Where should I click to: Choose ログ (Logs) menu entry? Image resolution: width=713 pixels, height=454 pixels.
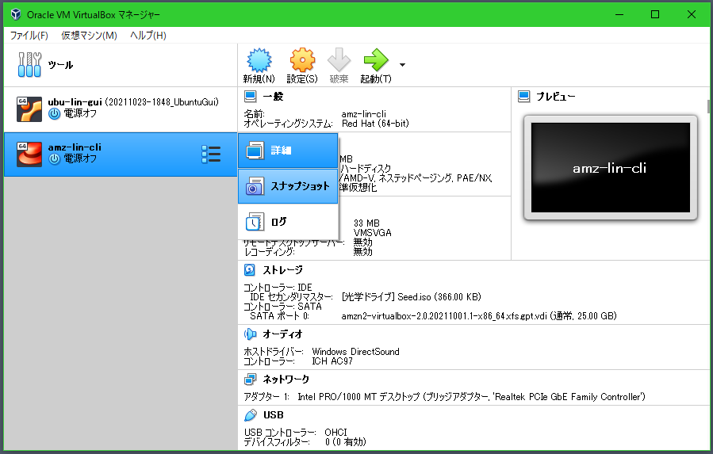point(288,222)
